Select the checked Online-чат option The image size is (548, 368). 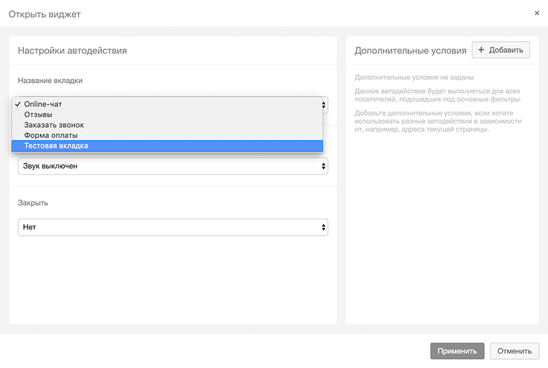(167, 104)
